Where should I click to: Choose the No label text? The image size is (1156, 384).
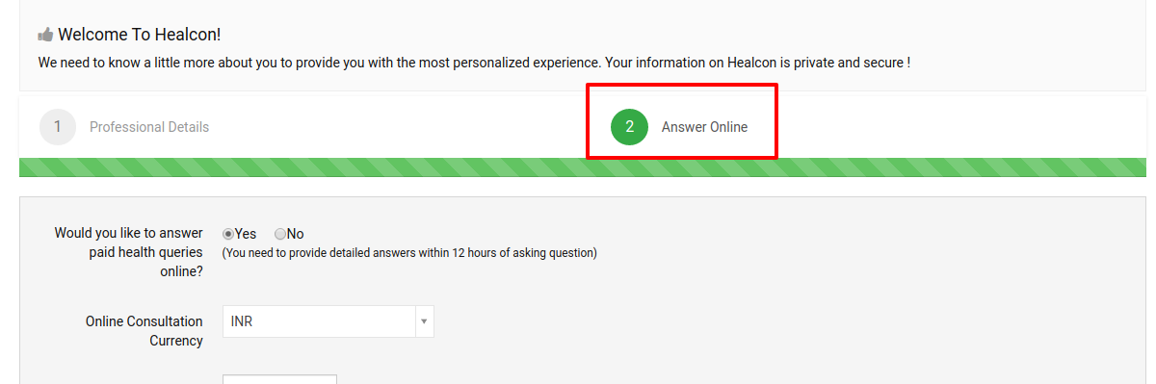tap(295, 234)
